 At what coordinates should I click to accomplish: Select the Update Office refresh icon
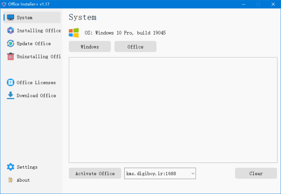coord(11,43)
